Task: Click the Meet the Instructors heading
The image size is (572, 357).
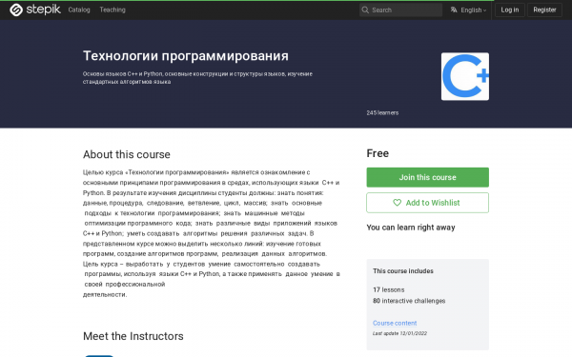Action: tap(133, 336)
